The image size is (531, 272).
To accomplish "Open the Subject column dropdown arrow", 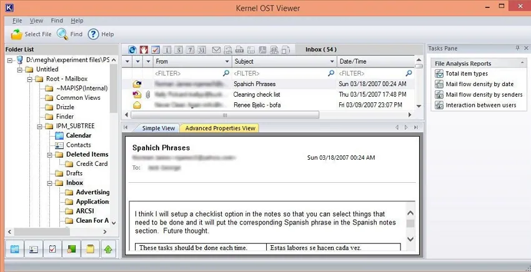I will 332,62.
